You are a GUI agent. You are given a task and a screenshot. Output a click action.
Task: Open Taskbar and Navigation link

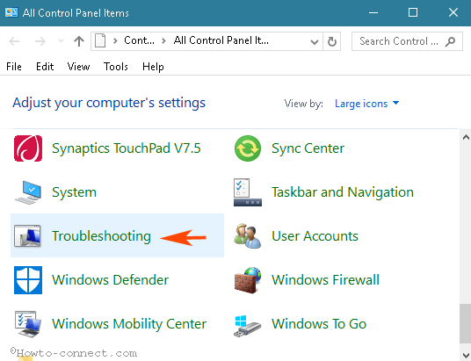point(343,192)
